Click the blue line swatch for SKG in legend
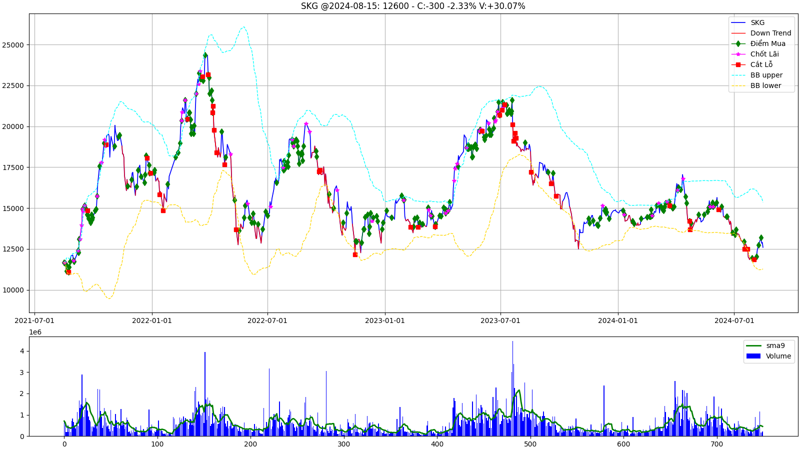This screenshot has width=800, height=450. pyautogui.click(x=738, y=22)
